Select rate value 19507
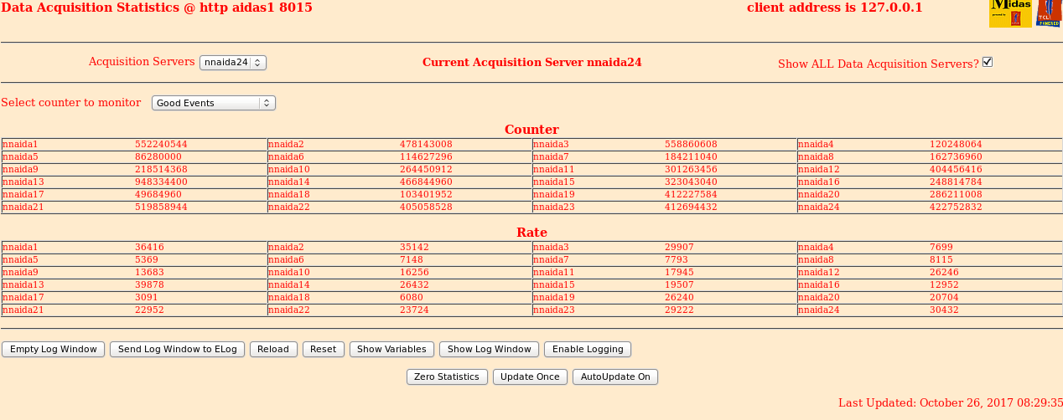This screenshot has width=1063, height=420. pyautogui.click(x=679, y=284)
